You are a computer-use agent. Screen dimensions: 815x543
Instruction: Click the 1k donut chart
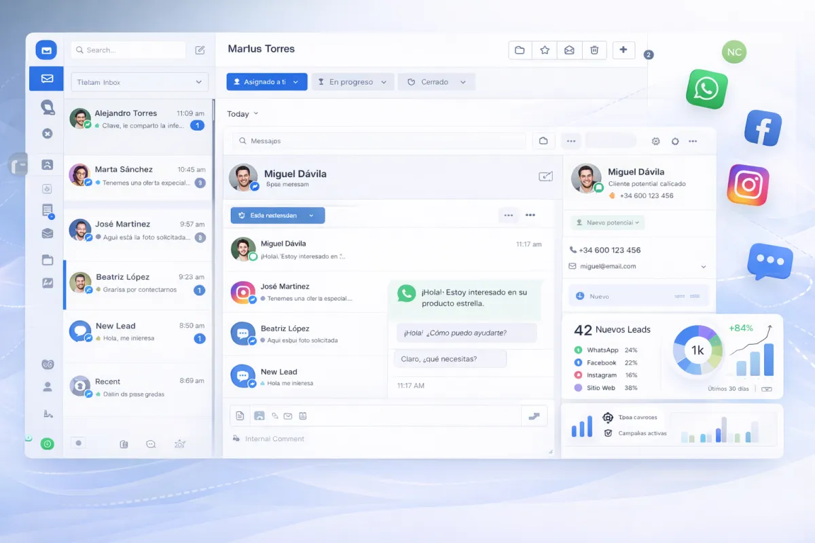pyautogui.click(x=698, y=350)
